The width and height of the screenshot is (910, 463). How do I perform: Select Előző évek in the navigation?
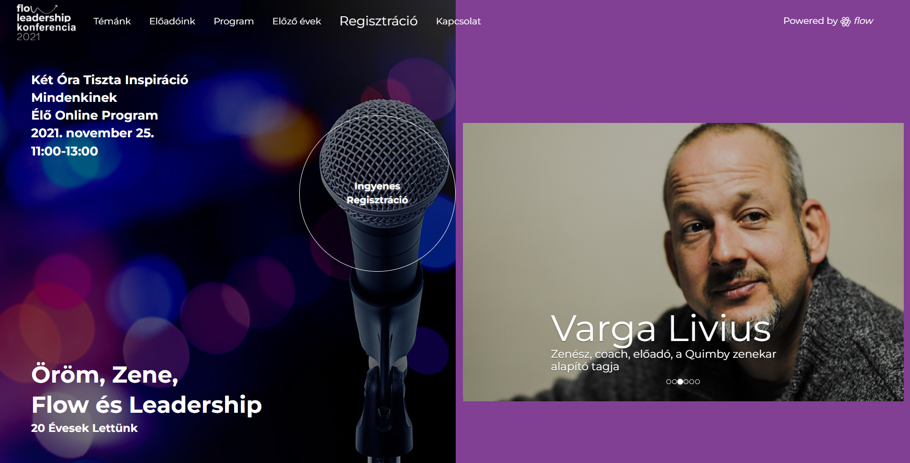(x=297, y=21)
